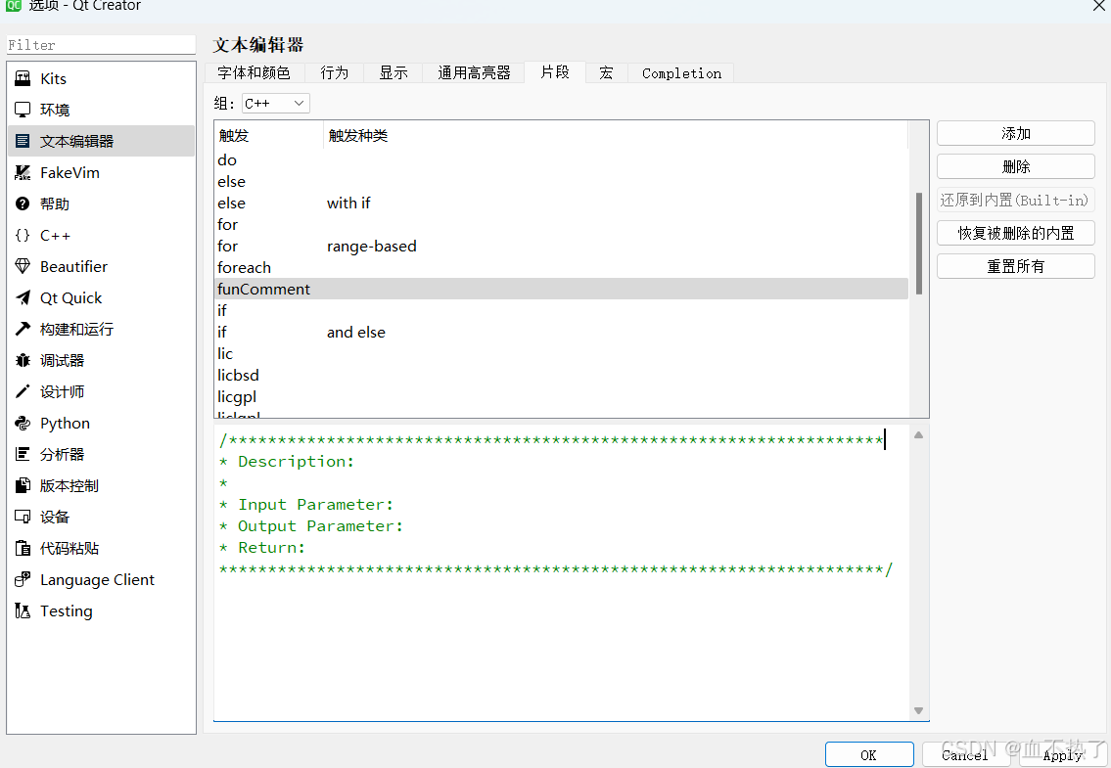Select Language Client icon
Image resolution: width=1111 pixels, height=768 pixels.
(23, 579)
